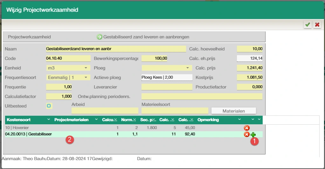Click the red X cancel icon

(x=317, y=25)
